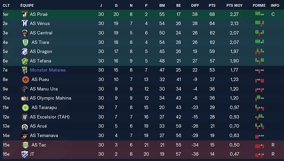Click the AS Dragon club emblem
Image resolution: width=284 pixels, height=161 pixels.
[x=24, y=52]
